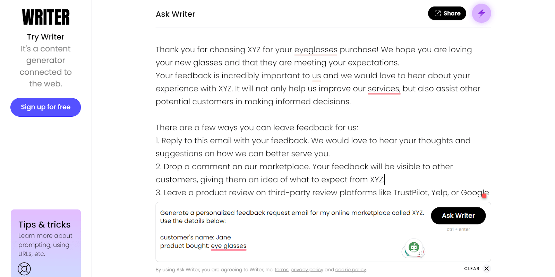Share the generated response
Screen dimensions: 555x277
[447, 14]
